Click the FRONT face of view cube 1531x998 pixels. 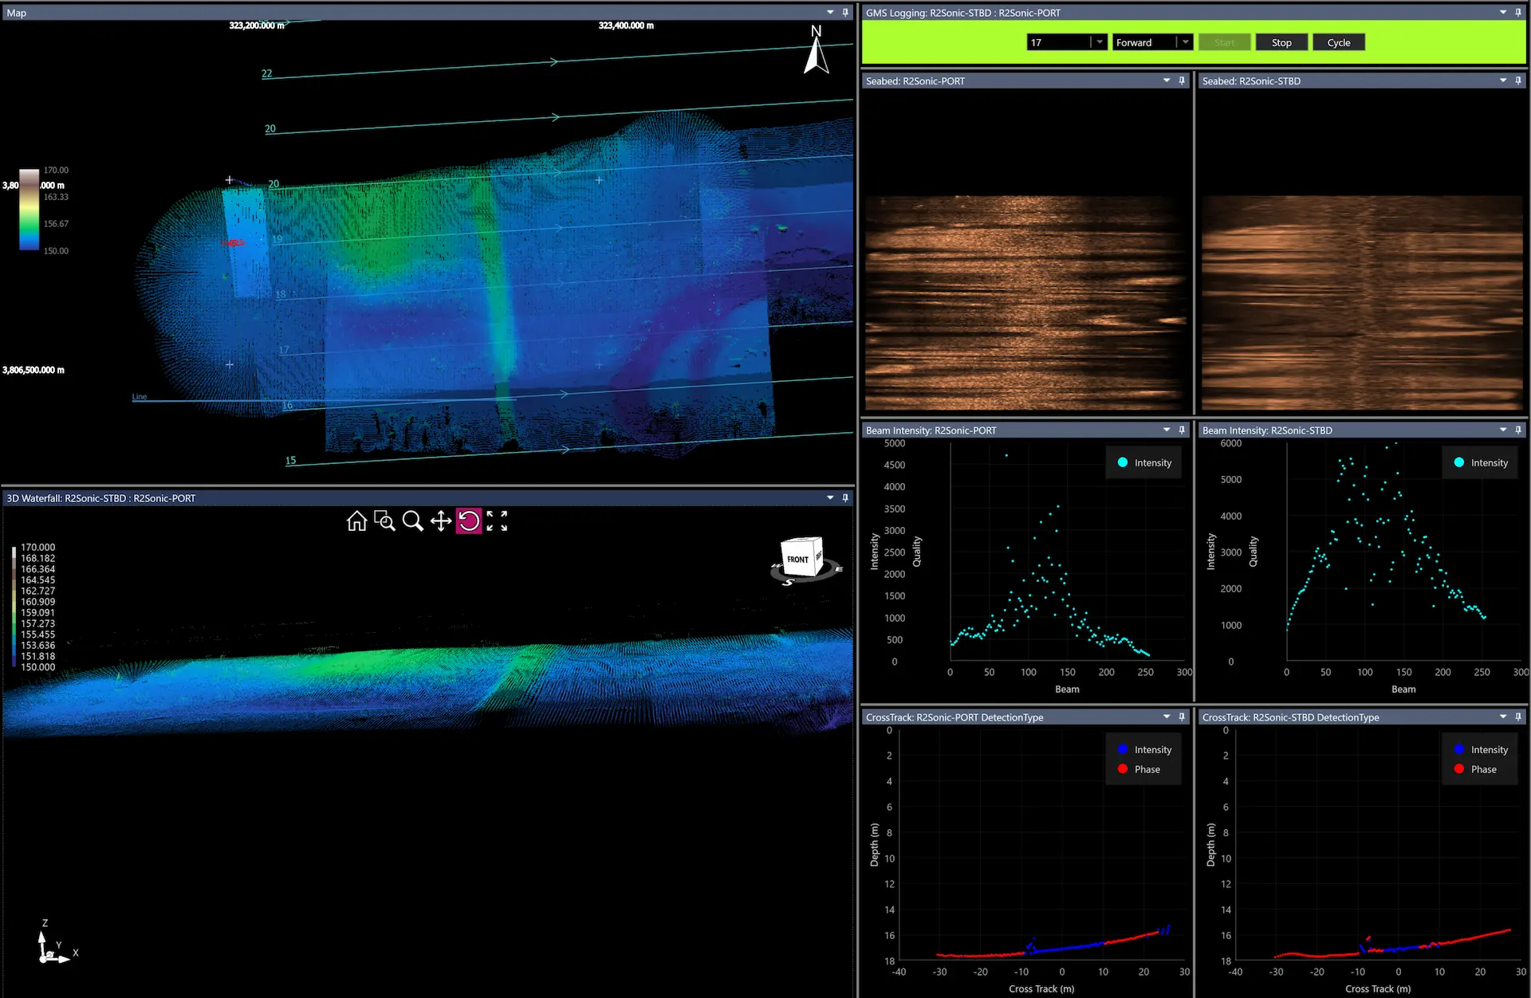[x=799, y=559]
